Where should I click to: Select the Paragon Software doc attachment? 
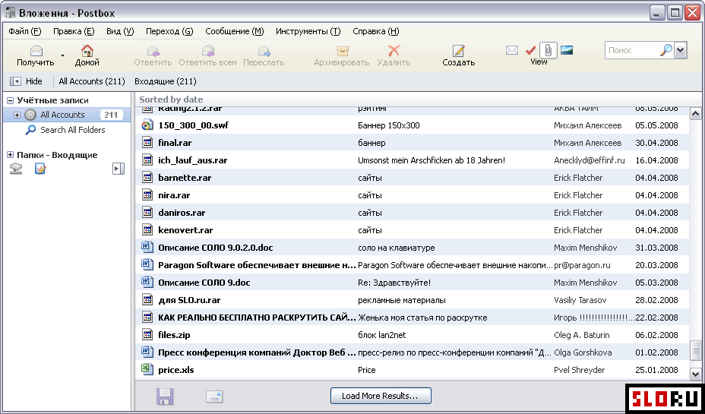click(x=413, y=265)
